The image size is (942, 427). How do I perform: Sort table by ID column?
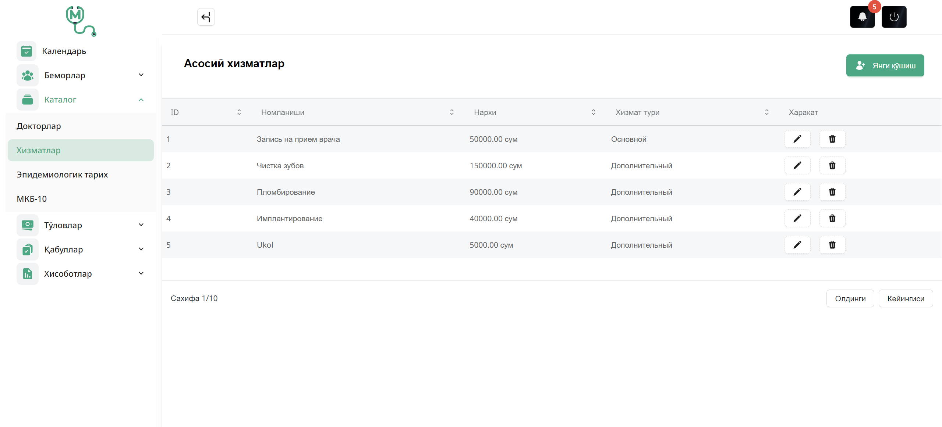[239, 112]
